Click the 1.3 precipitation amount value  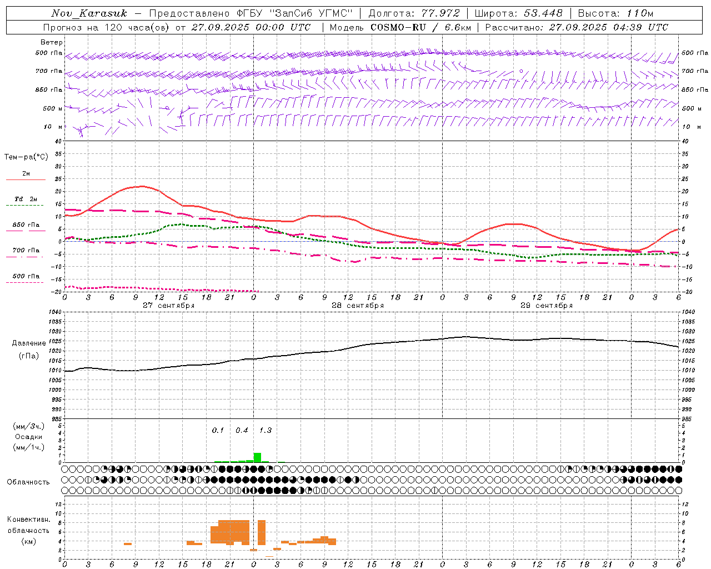click(266, 430)
